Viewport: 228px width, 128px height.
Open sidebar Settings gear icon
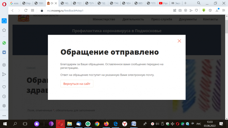click(x=4, y=106)
